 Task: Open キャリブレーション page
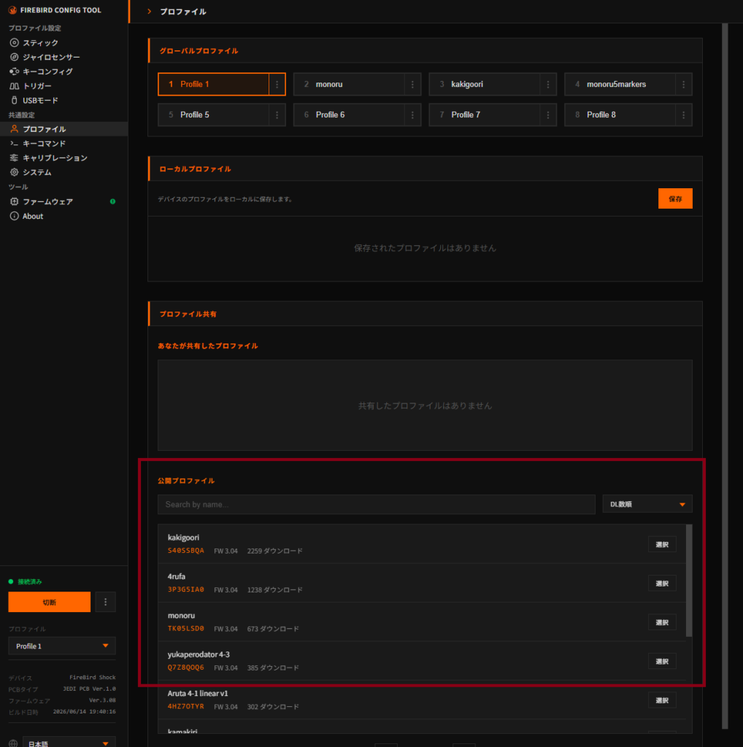point(63,158)
